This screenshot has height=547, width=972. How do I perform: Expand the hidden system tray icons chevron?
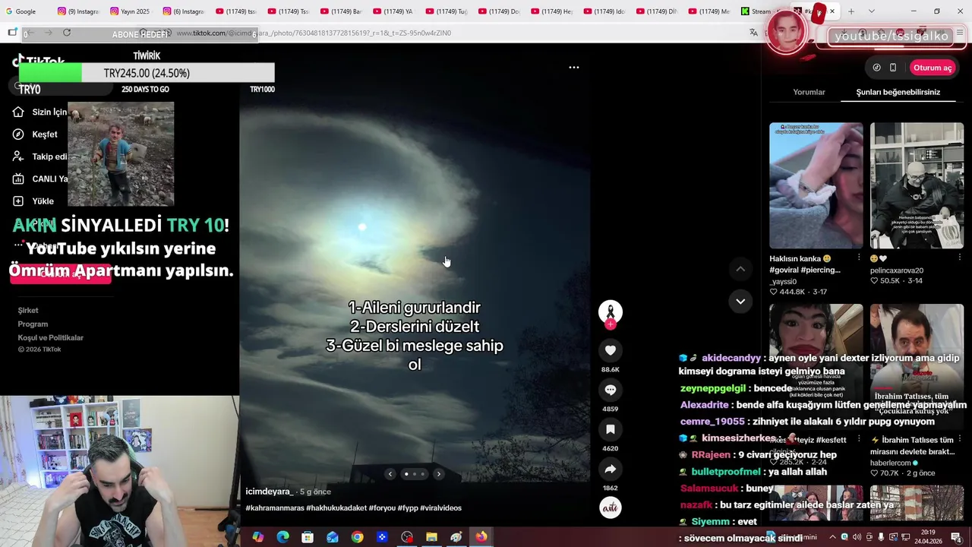click(832, 537)
